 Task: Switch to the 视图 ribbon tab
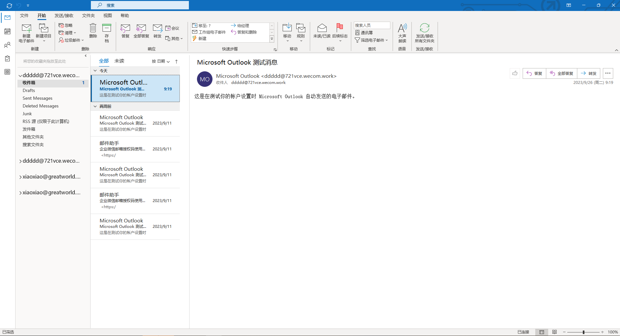click(x=108, y=15)
